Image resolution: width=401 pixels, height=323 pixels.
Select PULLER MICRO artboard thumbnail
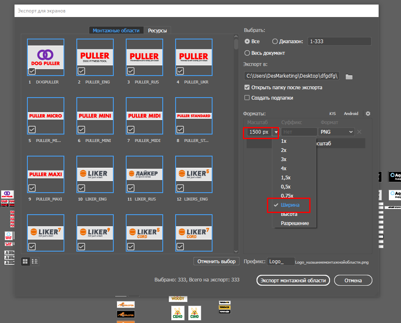[x=46, y=115]
